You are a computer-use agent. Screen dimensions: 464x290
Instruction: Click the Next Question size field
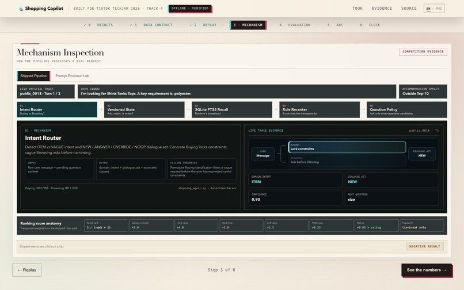(391, 197)
